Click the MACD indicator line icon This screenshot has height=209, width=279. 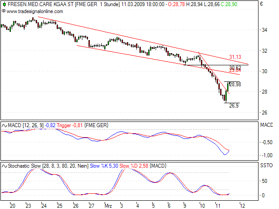pos(4,126)
